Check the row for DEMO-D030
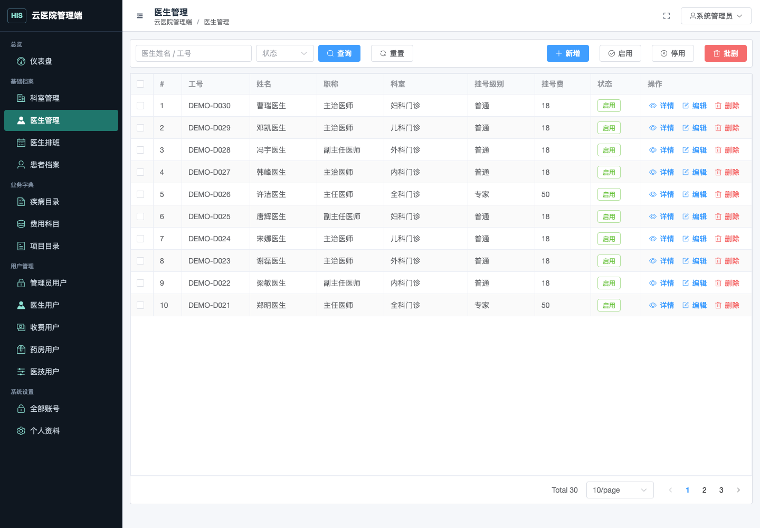Screen dimensions: 760x528 (140, 106)
